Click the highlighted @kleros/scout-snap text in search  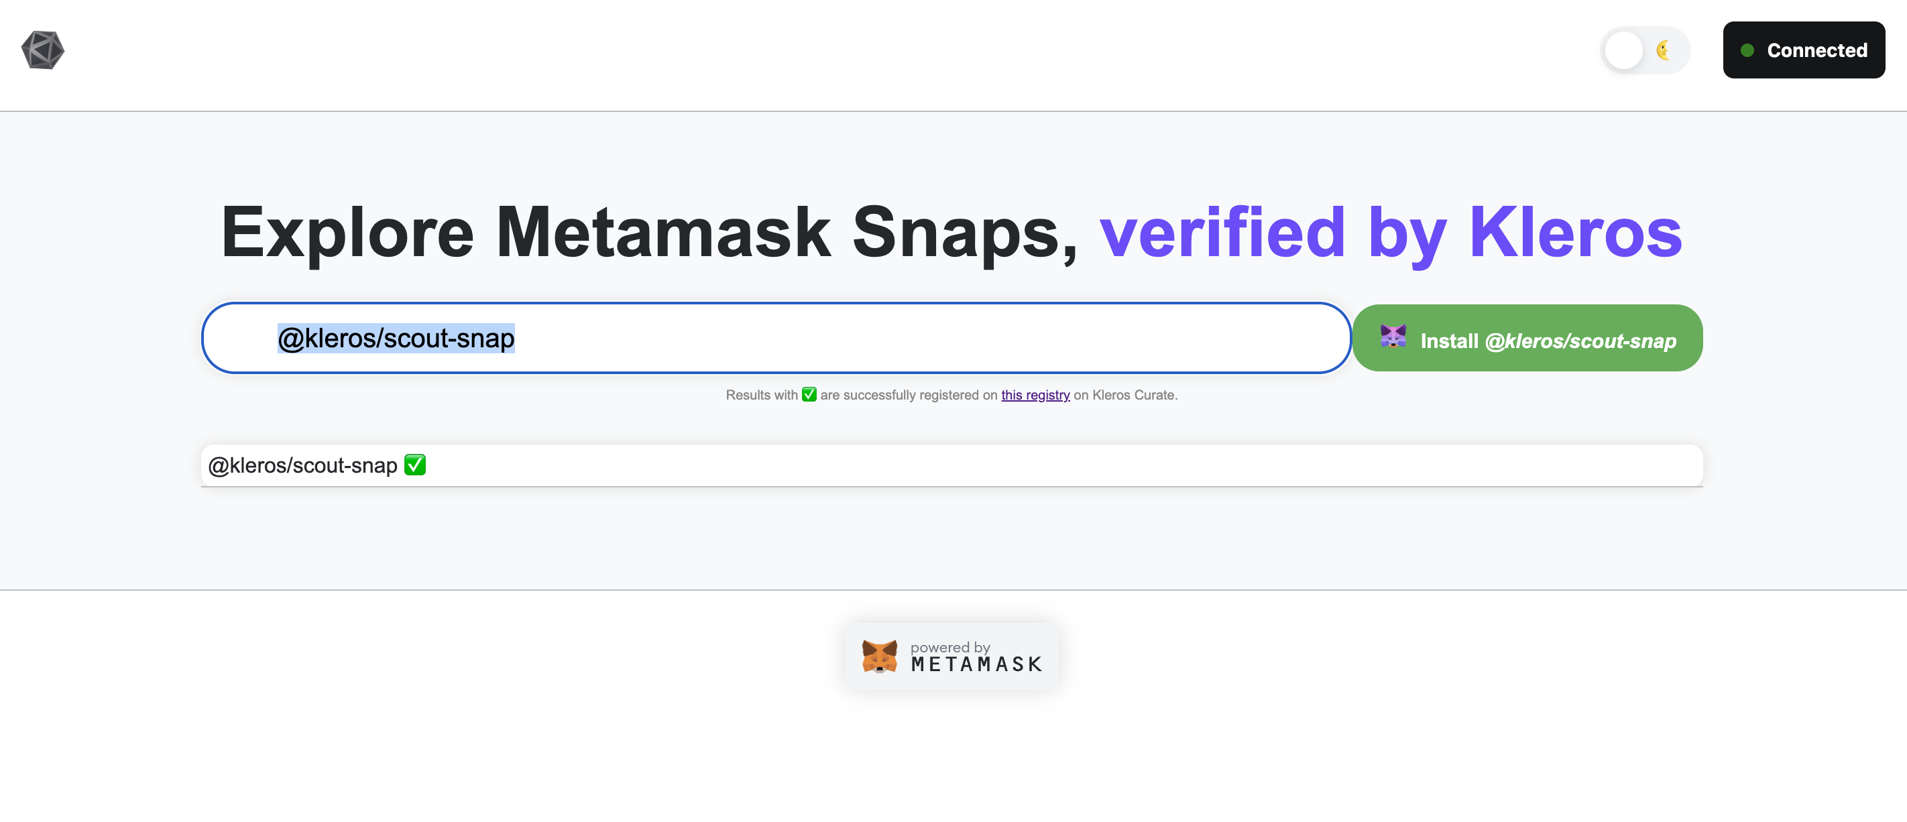pyautogui.click(x=396, y=339)
